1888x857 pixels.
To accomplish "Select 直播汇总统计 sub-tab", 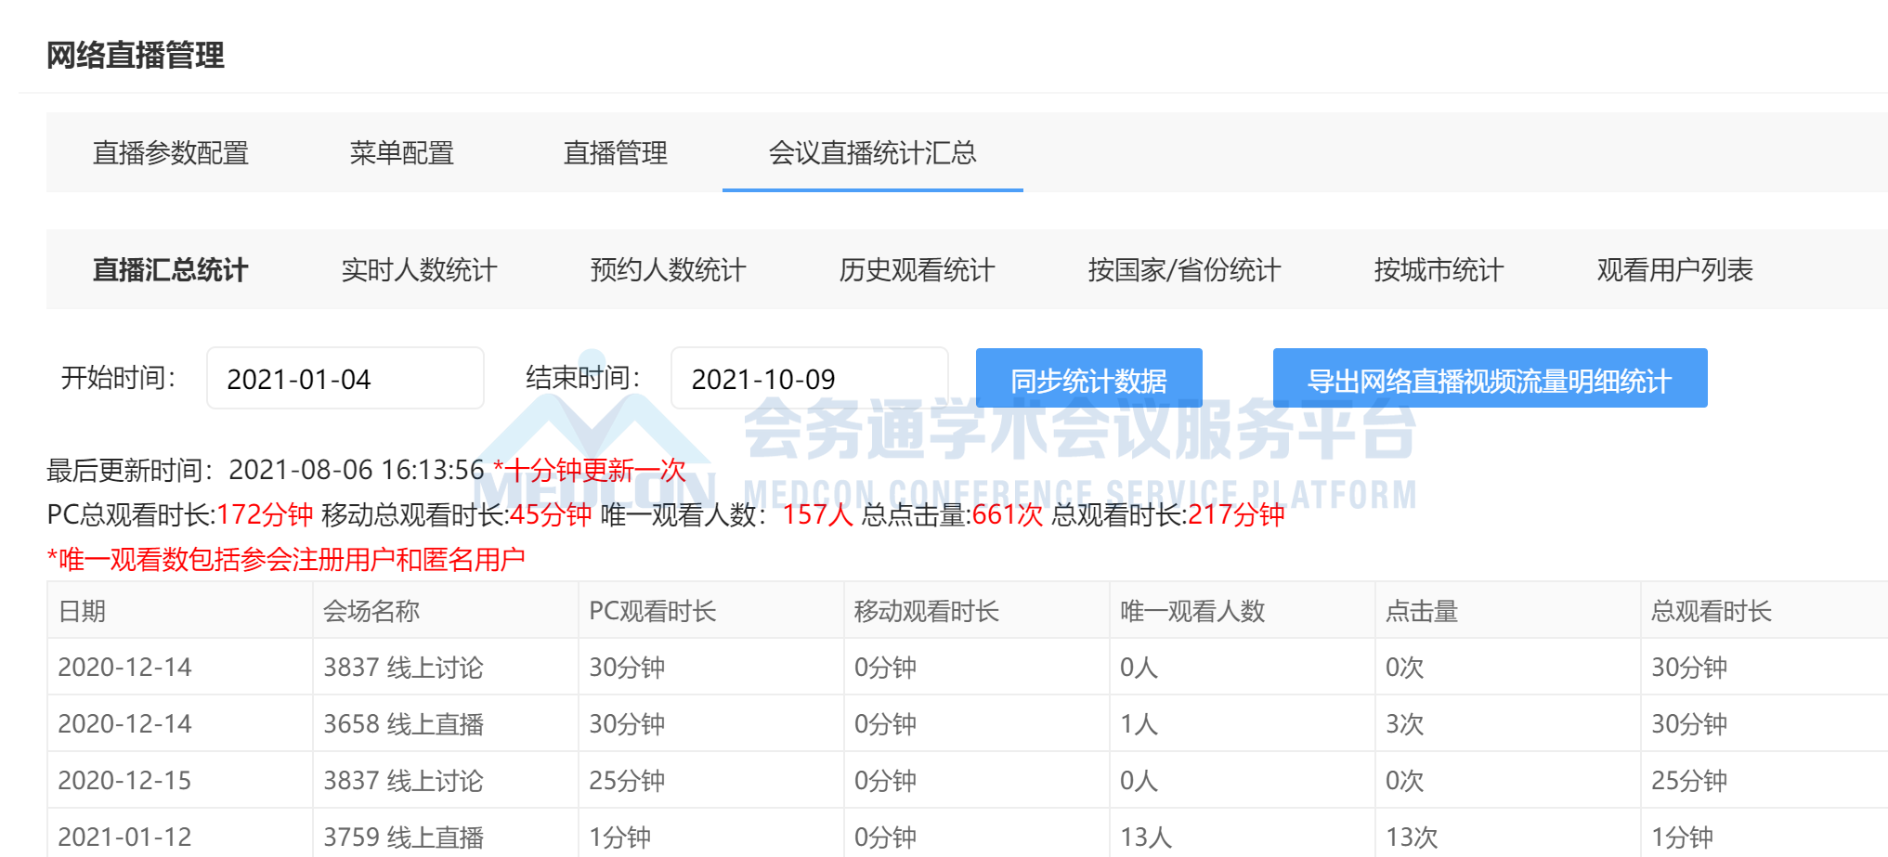I will pos(171,269).
